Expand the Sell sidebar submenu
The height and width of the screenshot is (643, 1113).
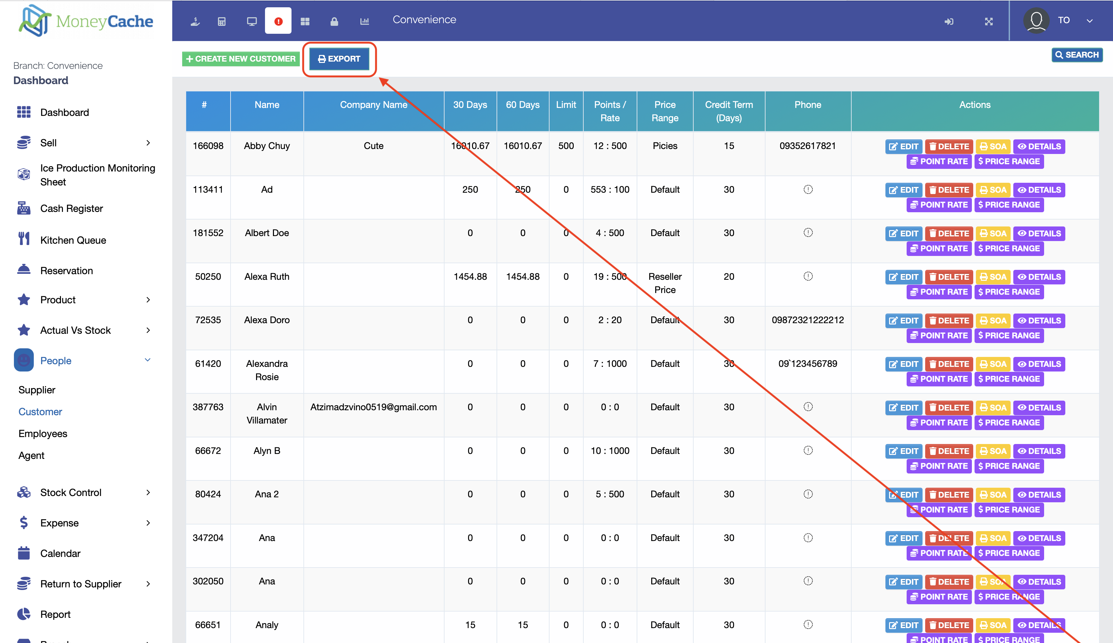[x=148, y=143]
